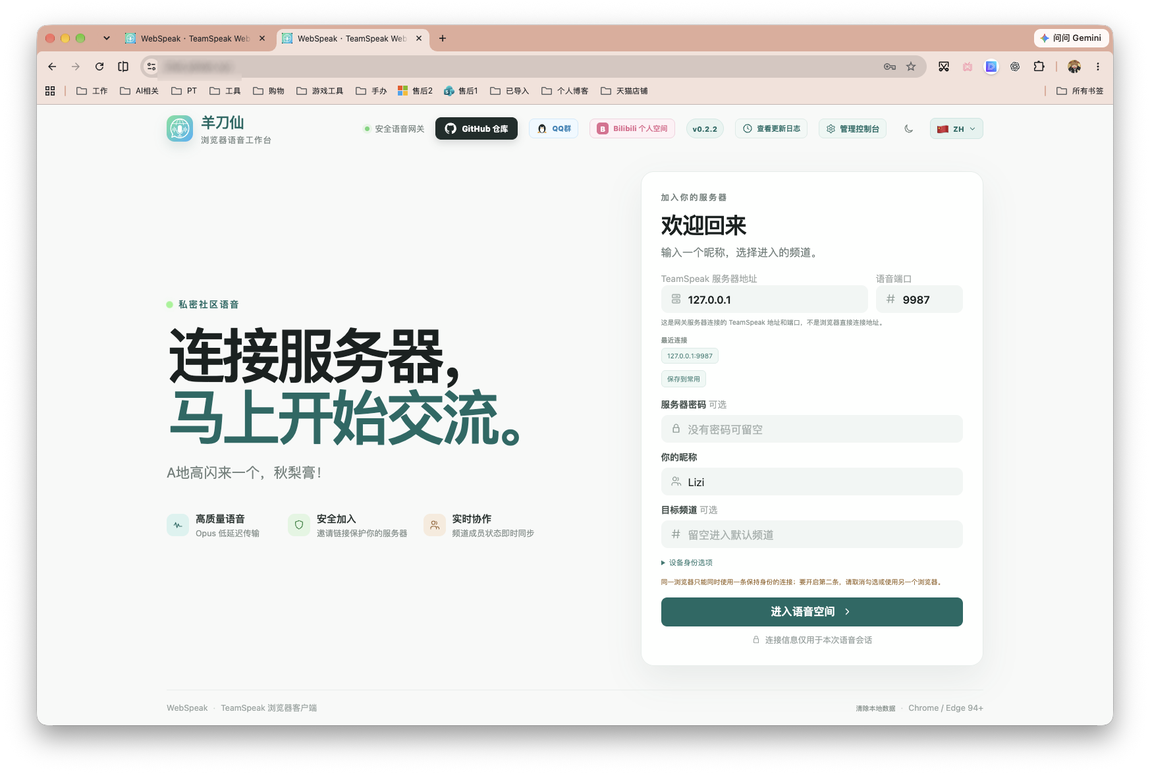Click the 安全加入 shield icon
Screen dimensions: 1150x774
coord(299,525)
